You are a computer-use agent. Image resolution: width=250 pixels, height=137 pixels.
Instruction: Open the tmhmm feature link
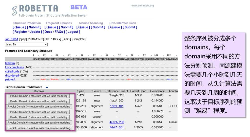point(10,63)
